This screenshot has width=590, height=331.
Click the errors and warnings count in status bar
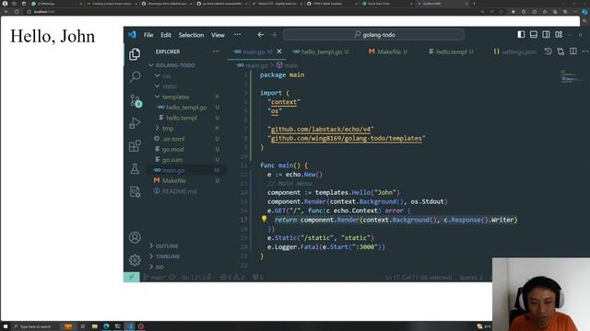[232, 277]
